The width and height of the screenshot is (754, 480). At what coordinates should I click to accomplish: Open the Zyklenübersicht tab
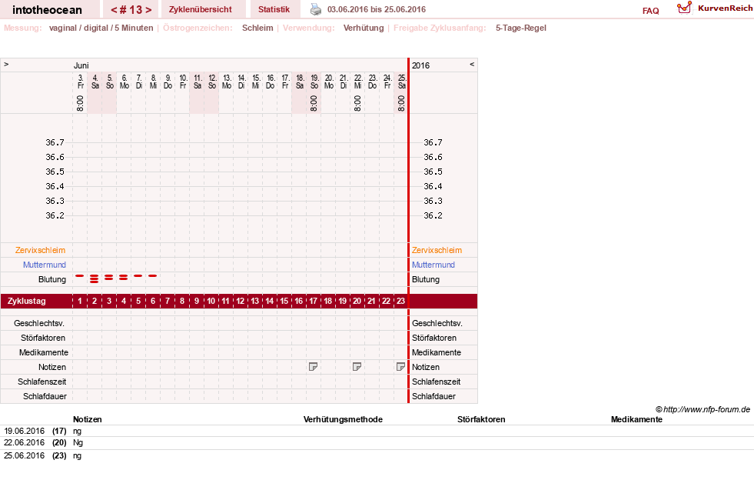201,9
